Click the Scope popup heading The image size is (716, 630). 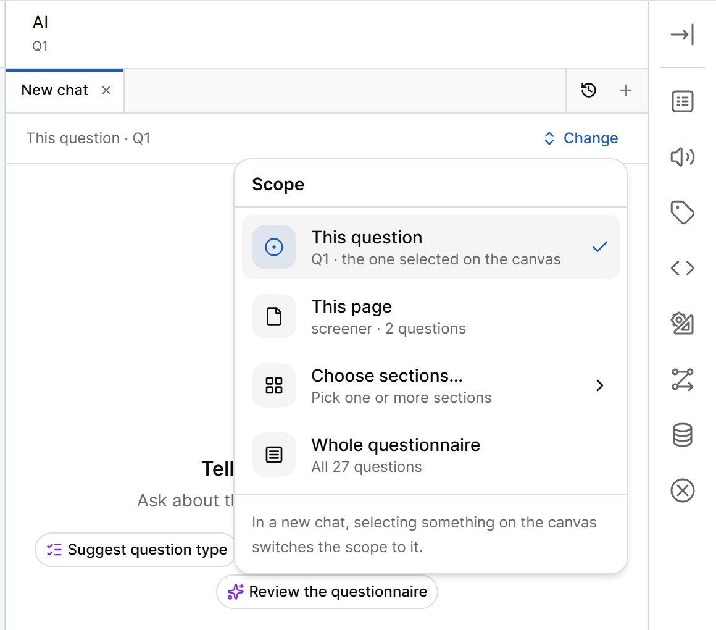tap(278, 184)
